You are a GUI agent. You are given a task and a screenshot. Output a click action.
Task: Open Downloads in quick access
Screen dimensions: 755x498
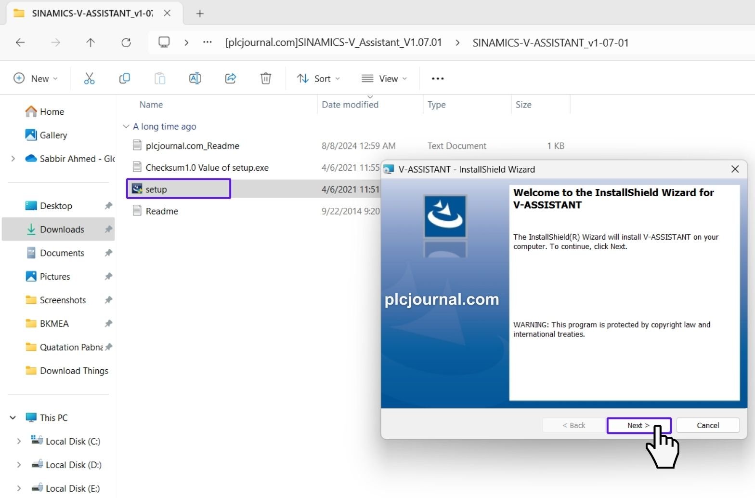[x=62, y=229]
